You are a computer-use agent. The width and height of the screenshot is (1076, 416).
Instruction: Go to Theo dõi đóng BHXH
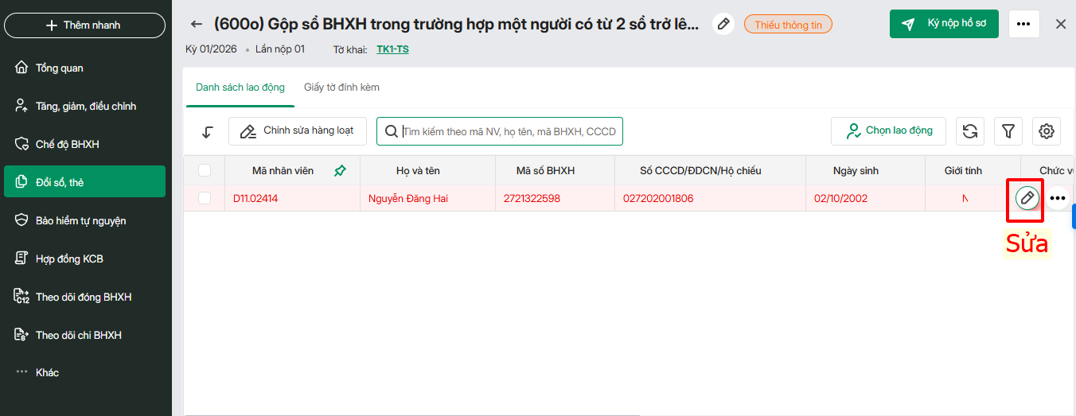[x=83, y=297]
